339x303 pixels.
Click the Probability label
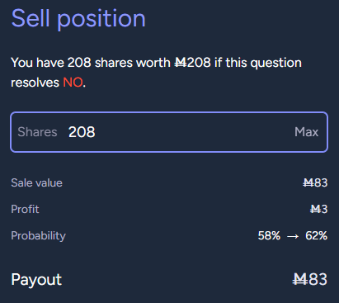point(39,236)
